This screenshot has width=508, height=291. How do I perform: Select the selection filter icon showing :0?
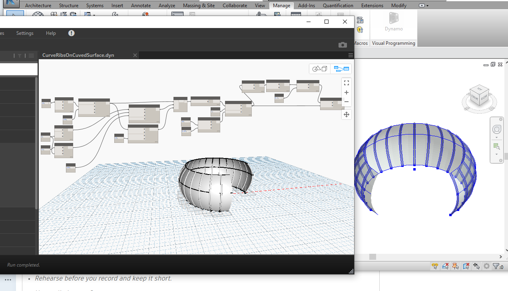tap(496, 266)
